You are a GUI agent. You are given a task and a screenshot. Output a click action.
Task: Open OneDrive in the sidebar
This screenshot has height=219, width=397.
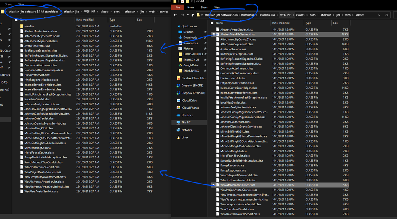[187, 115]
